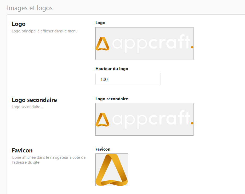Click the large bold 'Favicon' section heading
The image size is (245, 194).
pyautogui.click(x=22, y=151)
